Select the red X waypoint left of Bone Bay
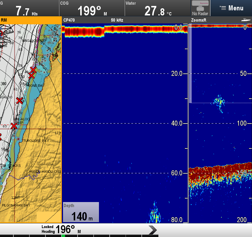The image size is (252, 237). 31,76
